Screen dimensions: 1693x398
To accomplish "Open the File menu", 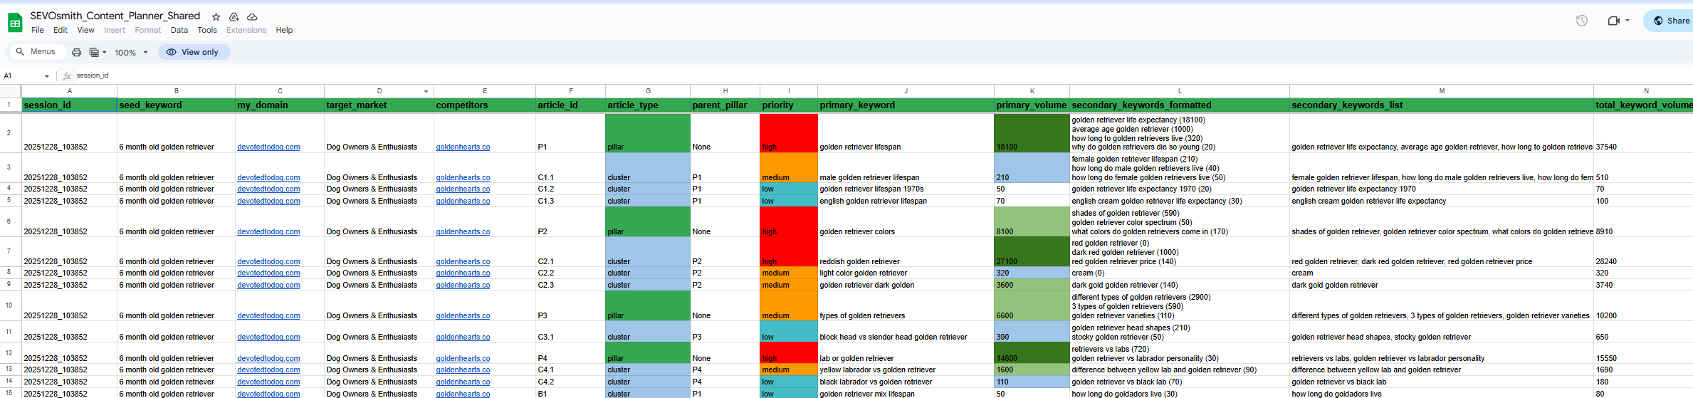I will pyautogui.click(x=38, y=30).
